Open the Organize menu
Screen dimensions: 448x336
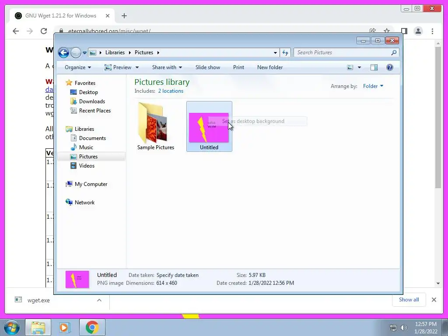click(x=78, y=67)
